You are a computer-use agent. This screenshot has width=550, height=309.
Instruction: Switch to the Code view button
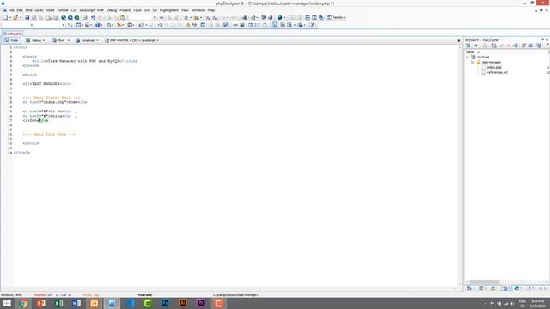tap(11, 40)
